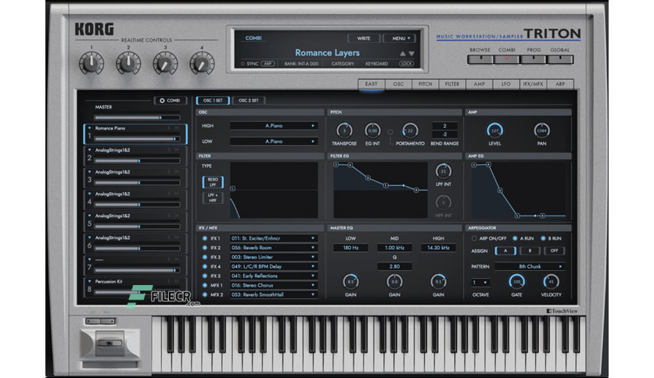Screen dimensions: 654x378
Task: Open IFX 3 Stereo Limiter dropdown
Action: (x=274, y=257)
